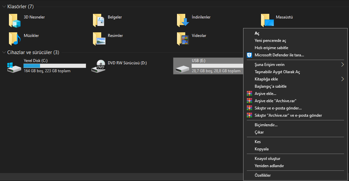Click the "USB (E:)" label
The image size is (349, 181).
[198, 61]
